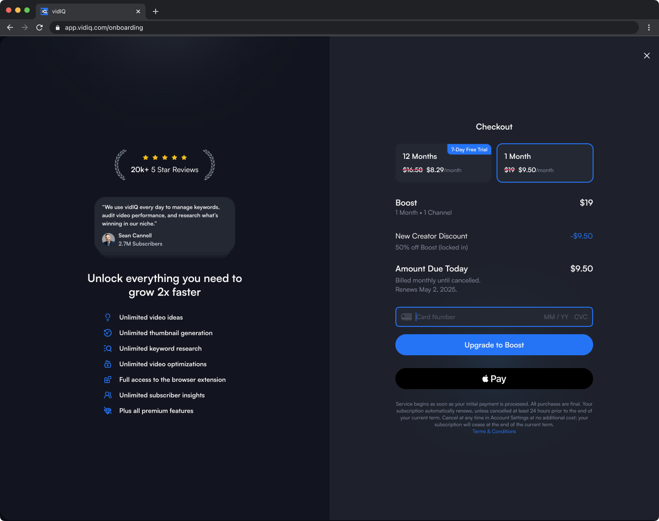
Task: Reload the page with the refresh icon
Action: point(39,27)
